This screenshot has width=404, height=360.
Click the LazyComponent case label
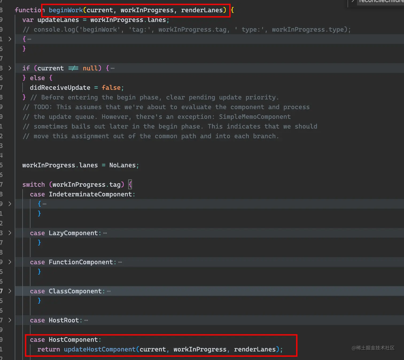[73, 233]
